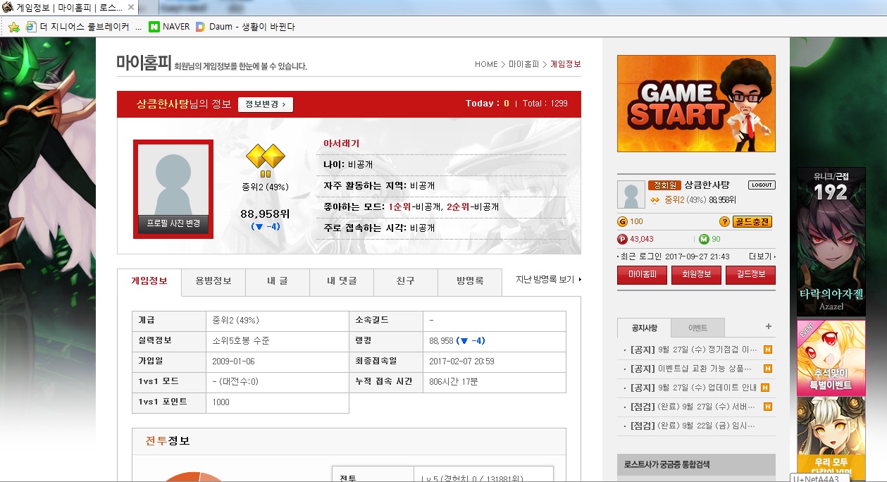Expand 더보기 next to recent login
Viewport: 887px width, 482px height.
(762, 257)
